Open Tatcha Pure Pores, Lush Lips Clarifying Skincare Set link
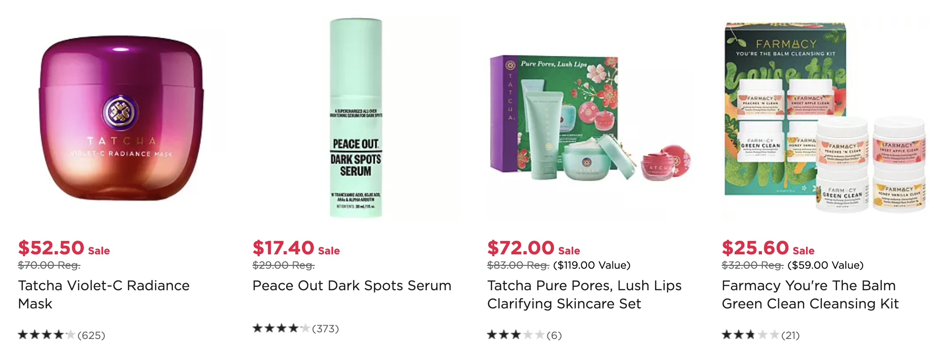Image resolution: width=945 pixels, height=350 pixels. (585, 295)
